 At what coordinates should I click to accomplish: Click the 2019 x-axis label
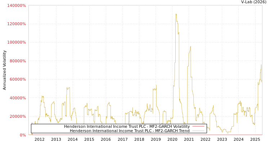(x=156, y=139)
